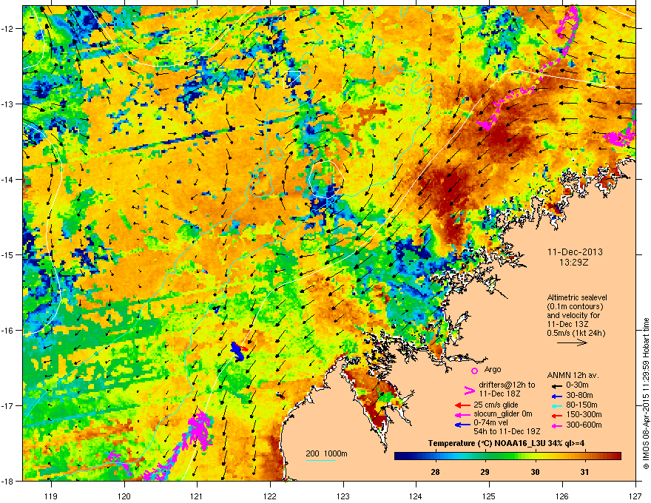Click the 11-Dec 13Z caption text
Image resolution: width=651 pixels, height=503 pixels.
570,324
